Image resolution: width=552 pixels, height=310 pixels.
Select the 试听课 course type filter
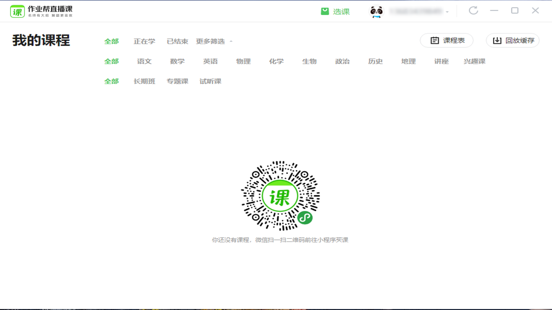(x=210, y=81)
